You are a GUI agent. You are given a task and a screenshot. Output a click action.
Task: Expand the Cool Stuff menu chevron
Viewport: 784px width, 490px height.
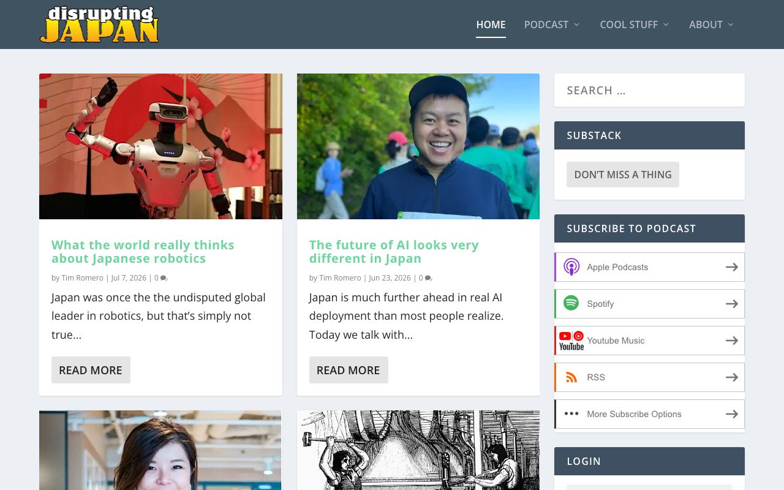click(666, 24)
